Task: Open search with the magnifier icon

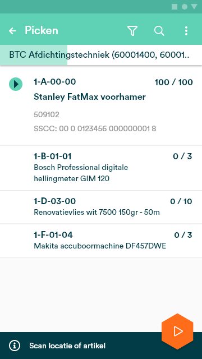Action: (159, 31)
